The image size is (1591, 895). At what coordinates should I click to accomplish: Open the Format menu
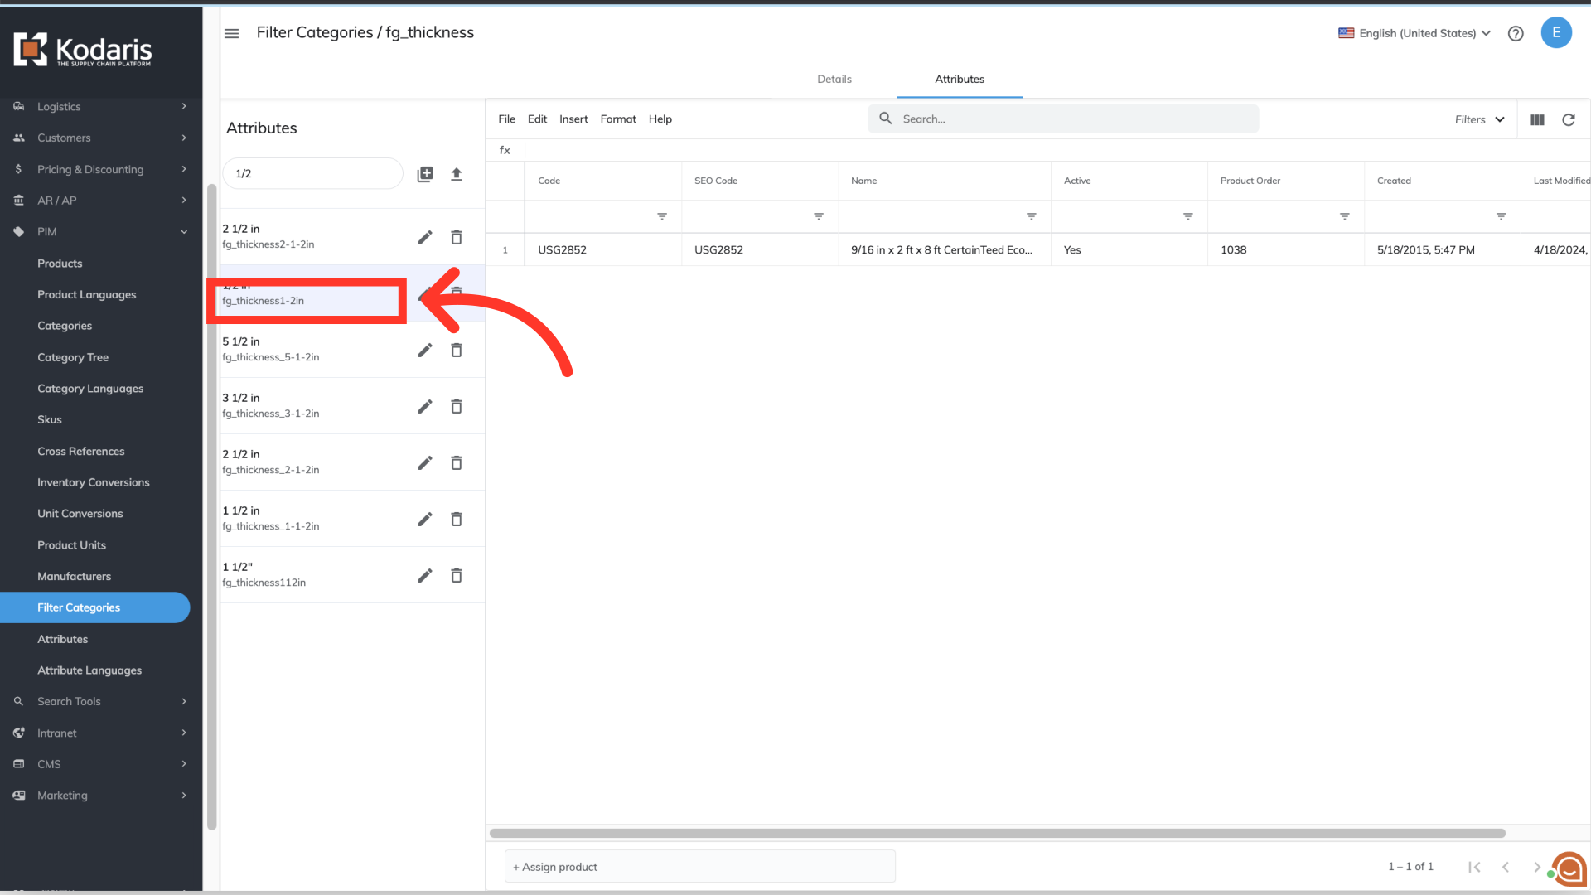(618, 119)
